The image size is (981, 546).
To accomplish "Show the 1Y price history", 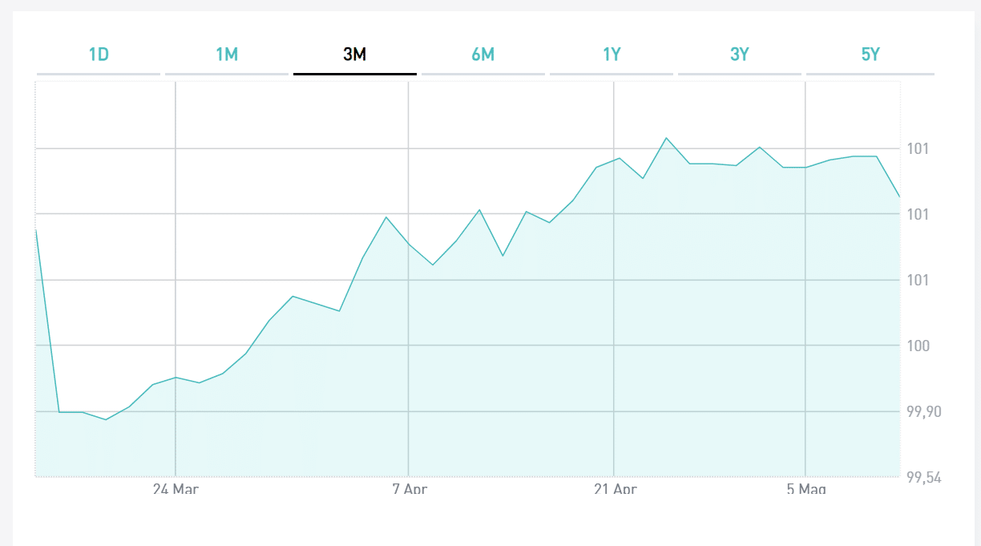I will click(612, 55).
